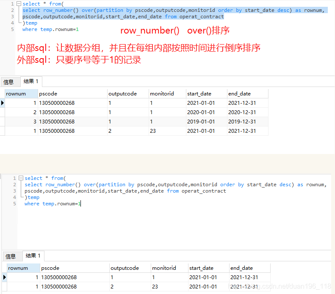Select the upper 结果 1 tab
Screen dimensions: 335x294
pos(31,81)
